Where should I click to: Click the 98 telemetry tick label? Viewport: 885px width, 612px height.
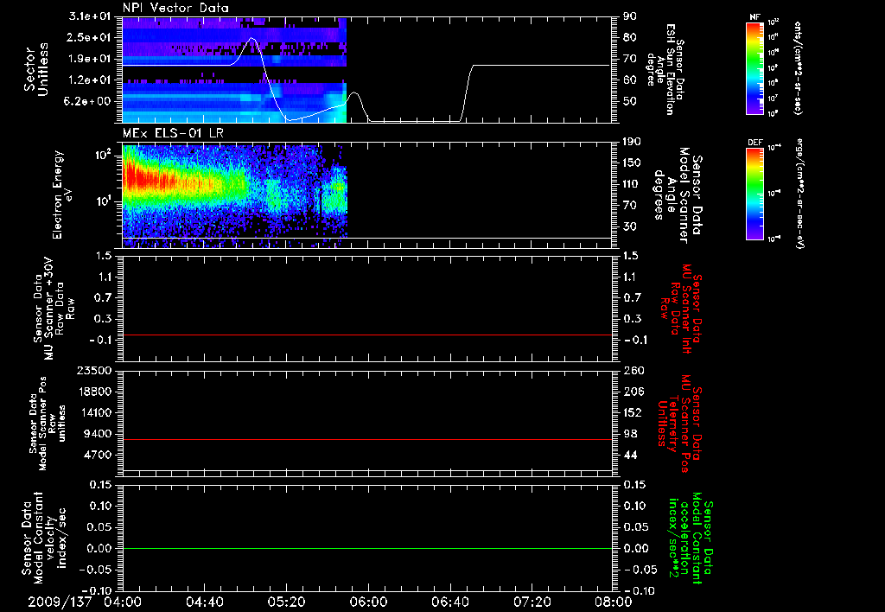[x=630, y=434]
